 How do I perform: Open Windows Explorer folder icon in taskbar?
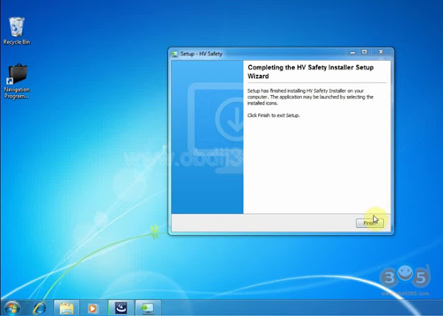click(x=66, y=308)
